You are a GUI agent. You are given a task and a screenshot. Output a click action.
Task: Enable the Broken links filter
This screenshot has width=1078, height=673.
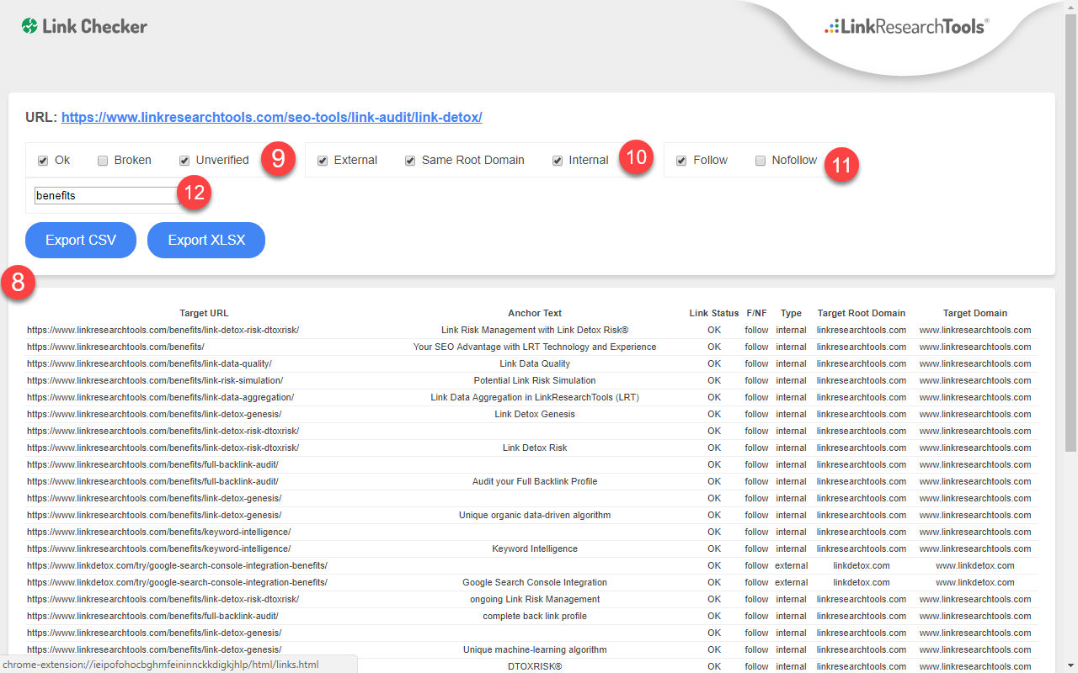[102, 160]
